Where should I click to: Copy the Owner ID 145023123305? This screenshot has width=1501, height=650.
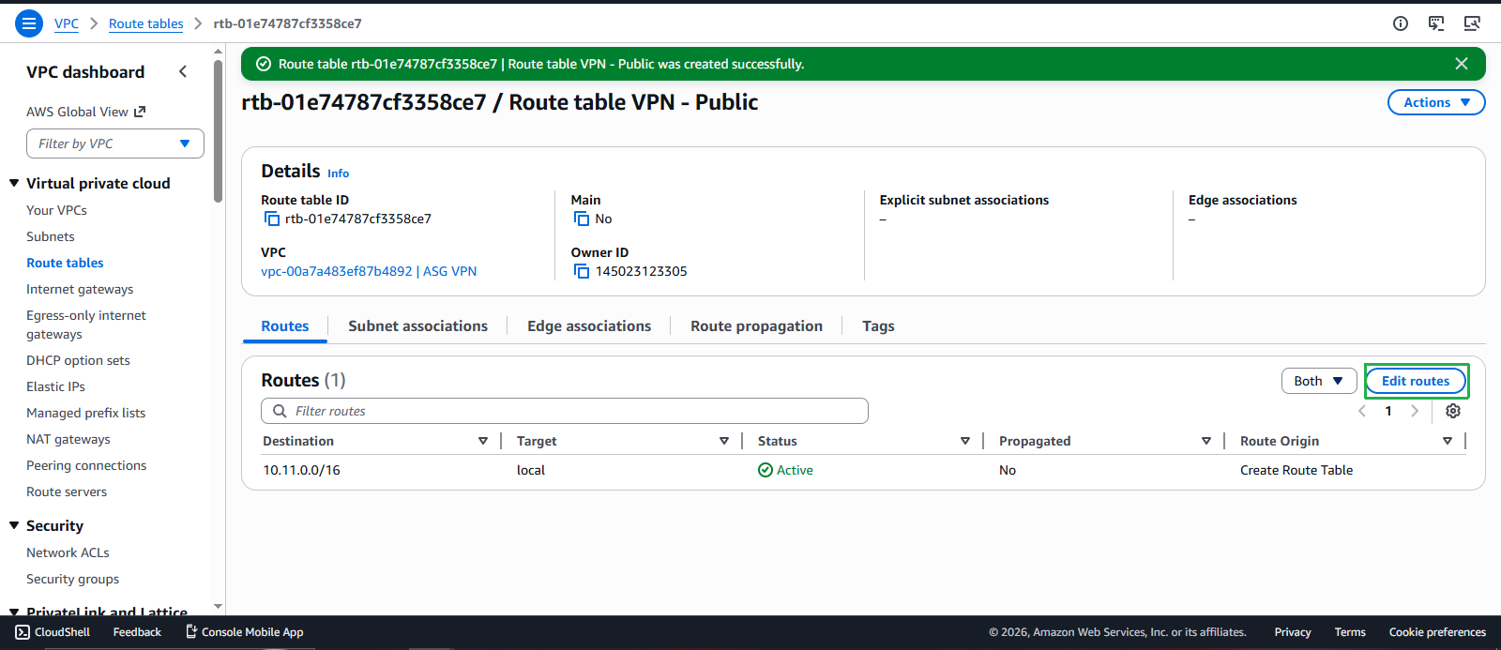coord(582,271)
